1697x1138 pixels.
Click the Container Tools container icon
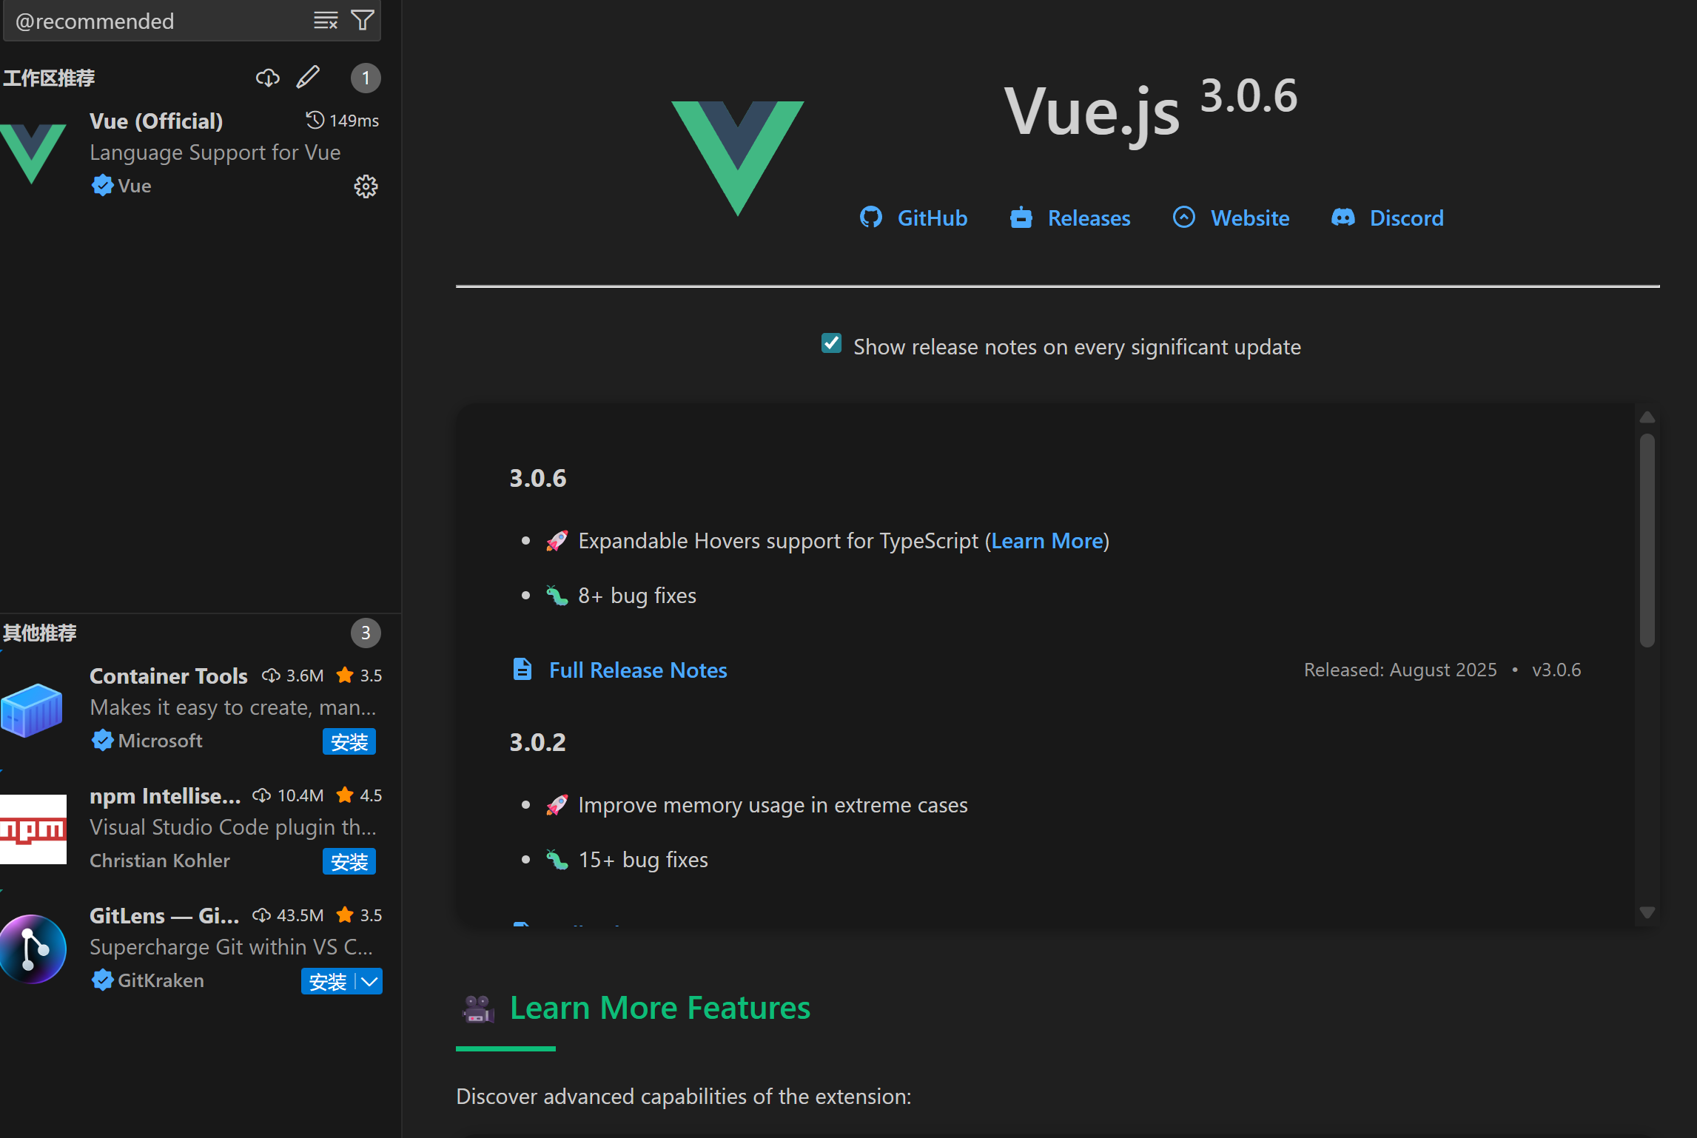coord(33,709)
